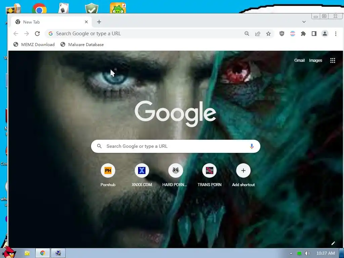Open the profile avatar menu
Viewport: 344px width, 258px height.
(325, 34)
